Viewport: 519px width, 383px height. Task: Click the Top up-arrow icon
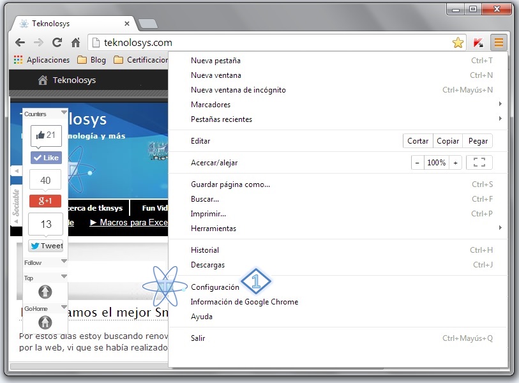[45, 292]
